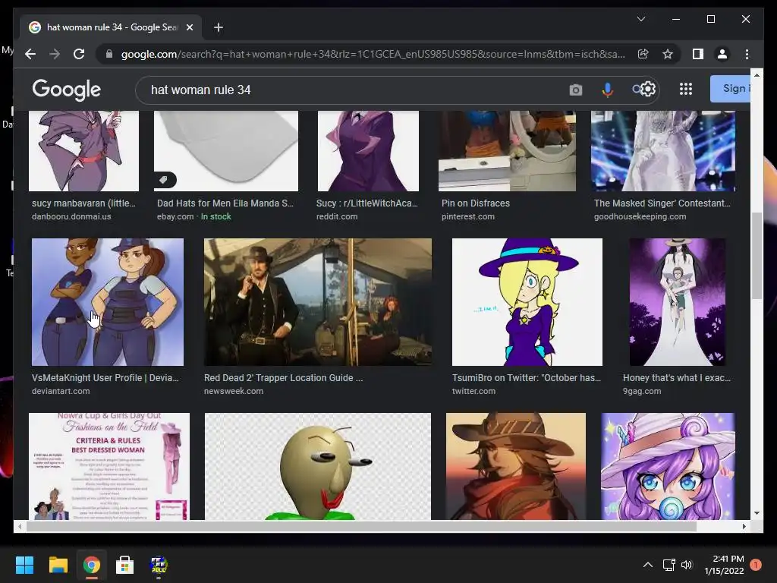The width and height of the screenshot is (777, 583).
Task: Click the pinterest.com source text
Action: pos(467,216)
